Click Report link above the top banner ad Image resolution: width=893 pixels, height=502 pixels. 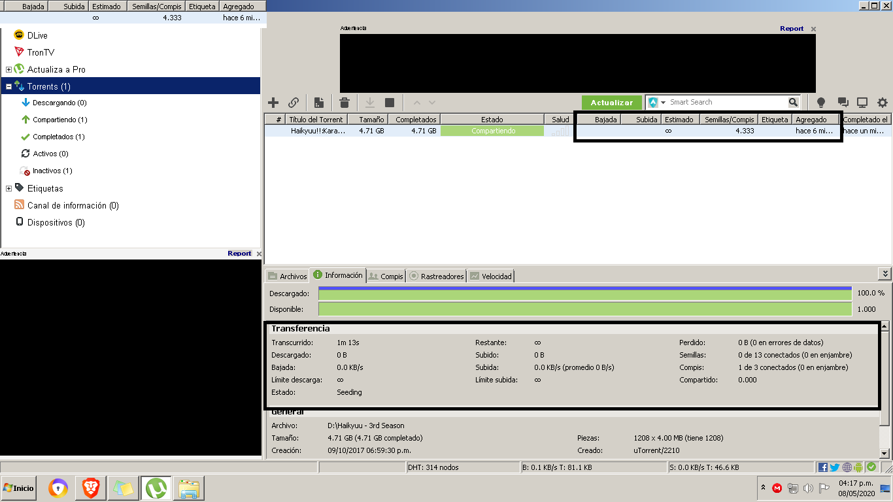792,29
